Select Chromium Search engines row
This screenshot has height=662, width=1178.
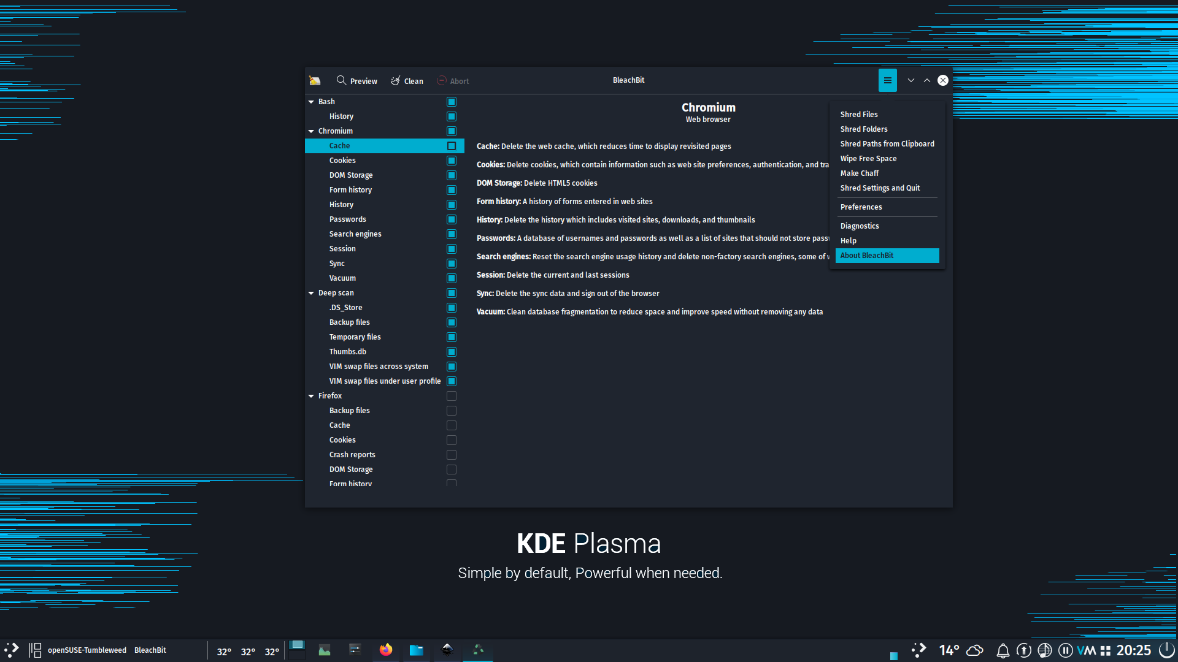[x=385, y=234]
